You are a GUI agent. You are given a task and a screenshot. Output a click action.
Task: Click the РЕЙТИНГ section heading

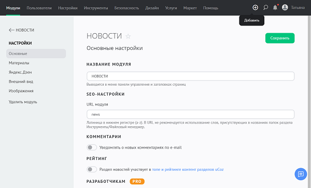96,158
